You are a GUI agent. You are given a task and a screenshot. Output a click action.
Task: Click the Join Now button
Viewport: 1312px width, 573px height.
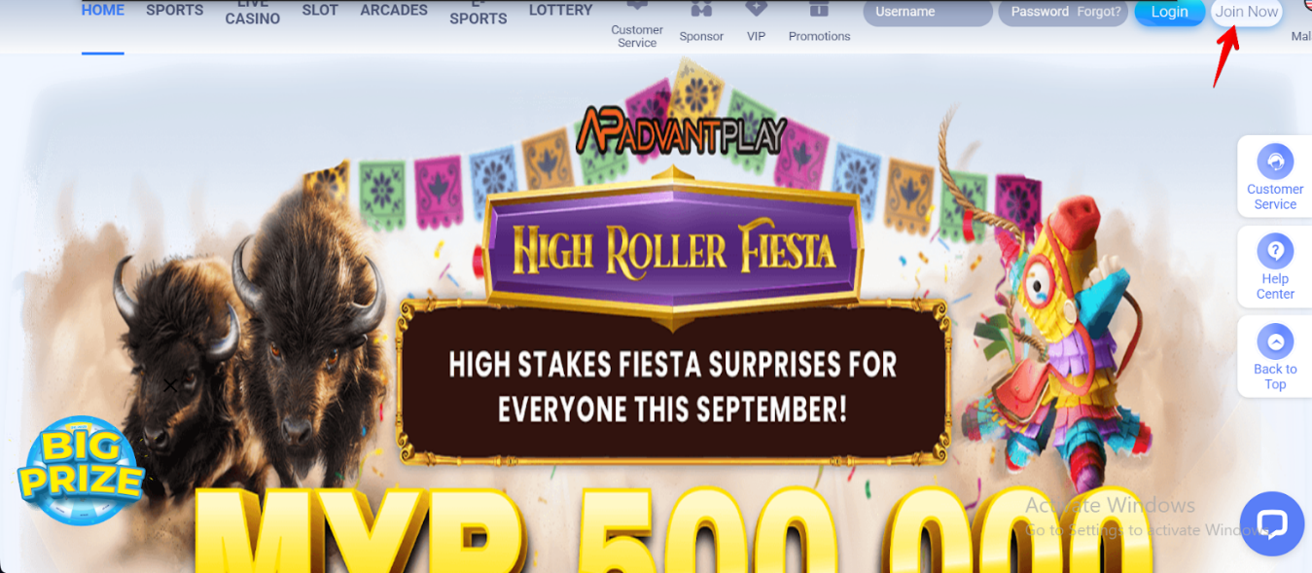1247,12
